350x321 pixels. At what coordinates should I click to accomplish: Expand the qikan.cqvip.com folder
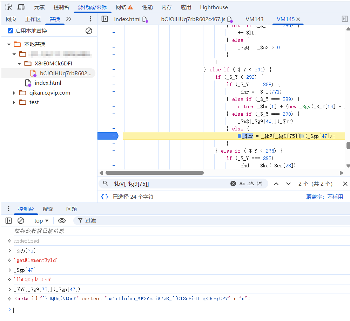pyautogui.click(x=14, y=93)
